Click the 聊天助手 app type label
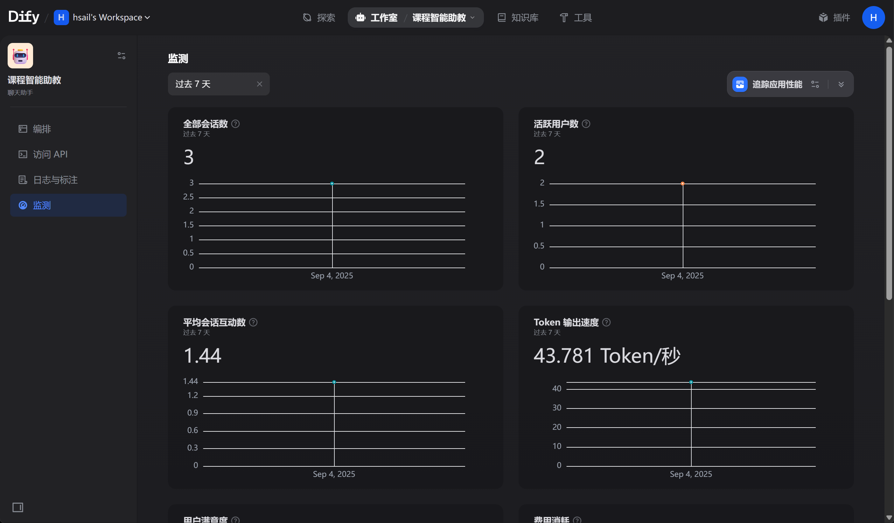 20,93
